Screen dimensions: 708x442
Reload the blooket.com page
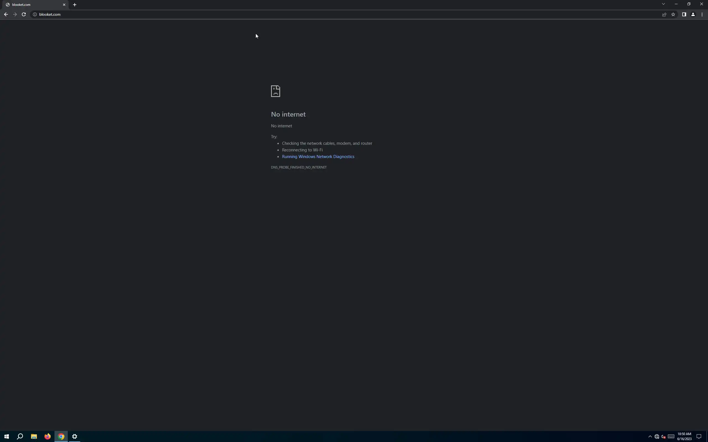pos(24,14)
